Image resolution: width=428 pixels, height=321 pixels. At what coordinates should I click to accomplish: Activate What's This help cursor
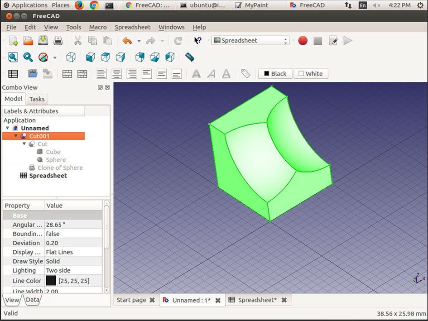point(197,41)
